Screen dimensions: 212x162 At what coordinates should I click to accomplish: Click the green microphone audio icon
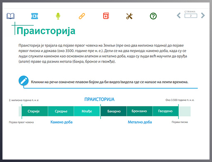[x=58, y=16]
